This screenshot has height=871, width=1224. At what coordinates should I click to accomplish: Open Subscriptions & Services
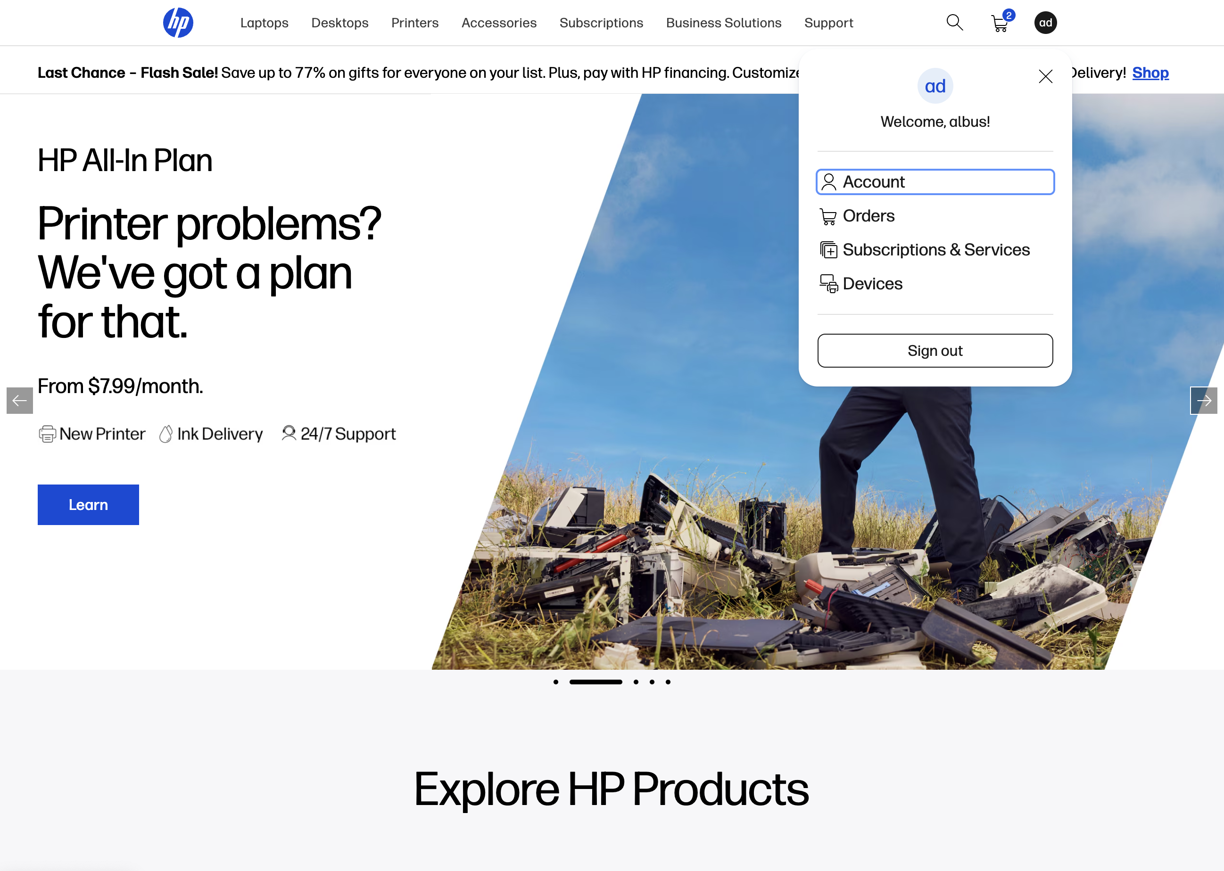click(936, 249)
